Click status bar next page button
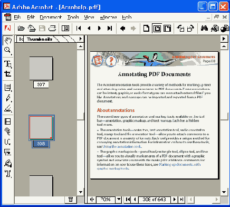 175,200
